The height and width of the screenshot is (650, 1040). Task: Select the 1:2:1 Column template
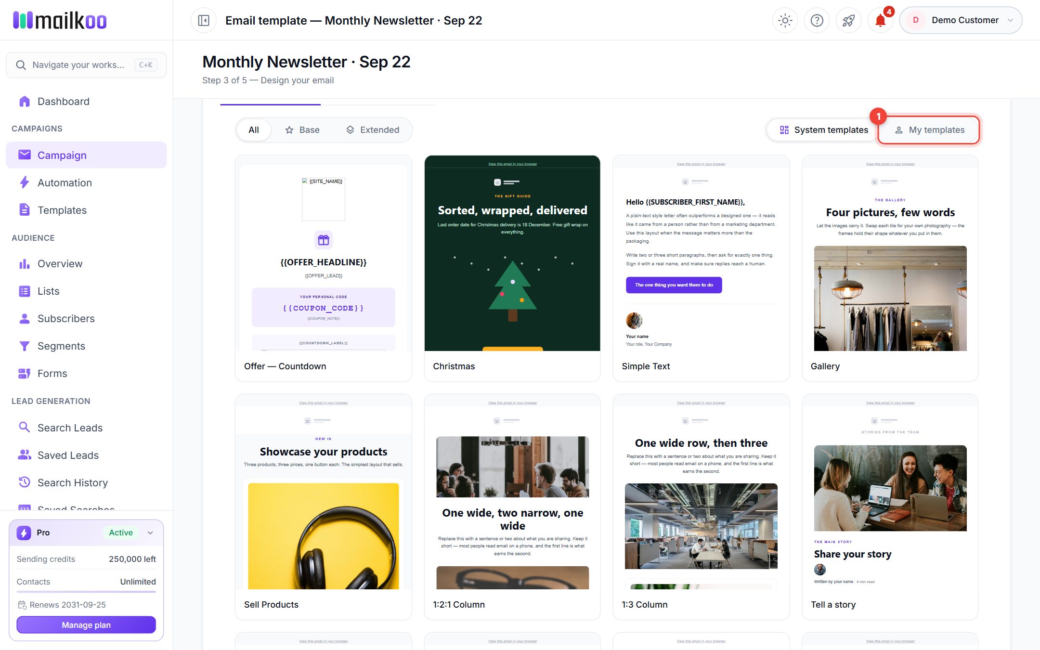512,507
